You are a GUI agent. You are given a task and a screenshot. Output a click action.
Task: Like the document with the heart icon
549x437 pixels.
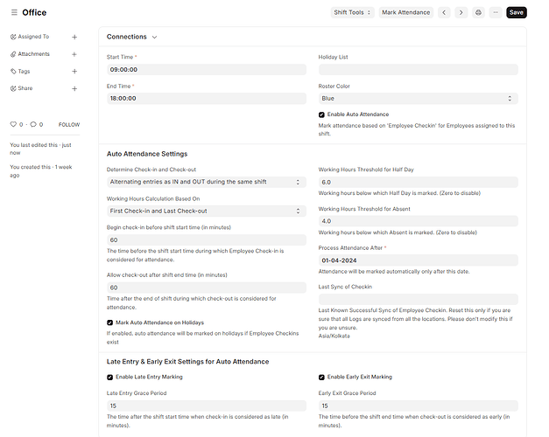pos(13,124)
